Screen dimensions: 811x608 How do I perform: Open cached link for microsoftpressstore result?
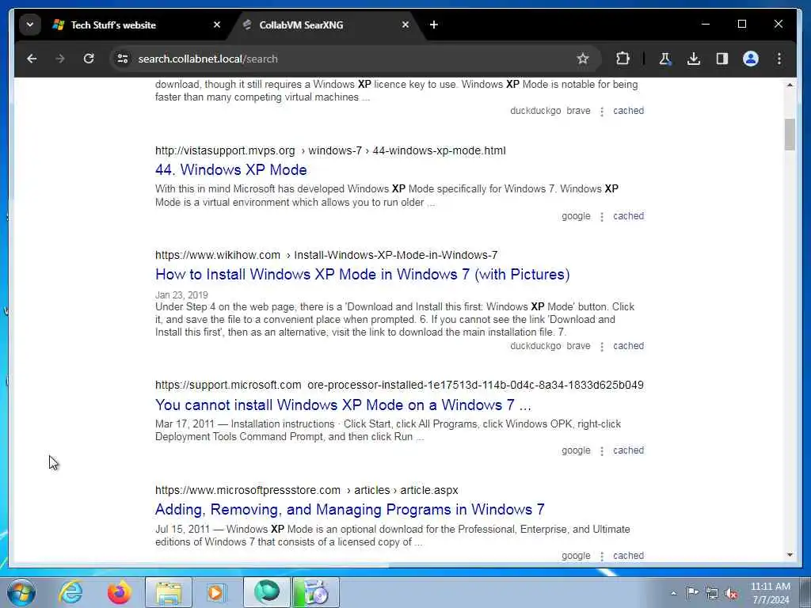[628, 555]
